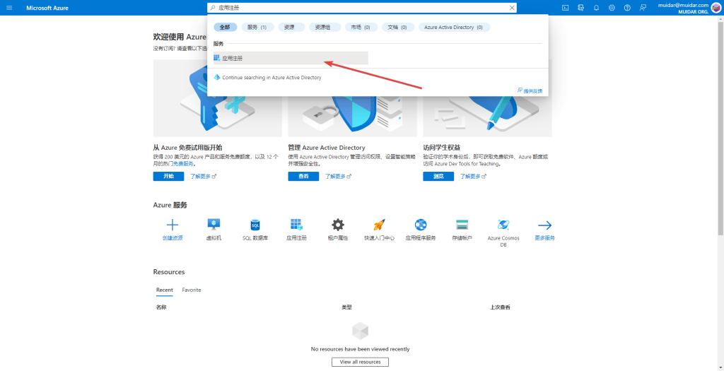Open SQL 数据库 service icon
The height and width of the screenshot is (371, 724).
[x=255, y=225]
